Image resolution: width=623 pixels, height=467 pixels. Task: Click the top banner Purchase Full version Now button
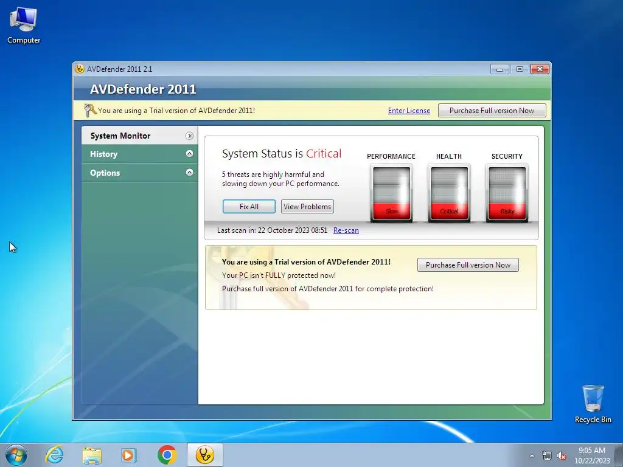tap(492, 111)
